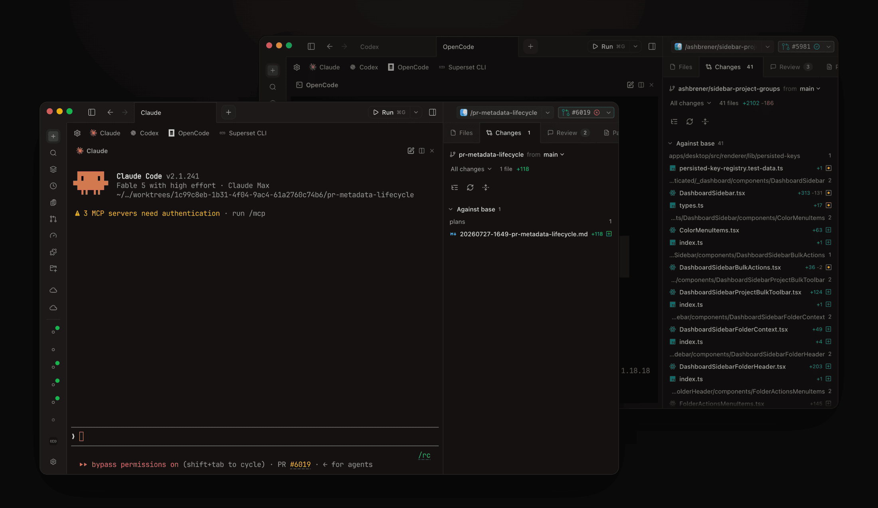Switch to the Review 2 tab
The image size is (878, 508).
568,133
